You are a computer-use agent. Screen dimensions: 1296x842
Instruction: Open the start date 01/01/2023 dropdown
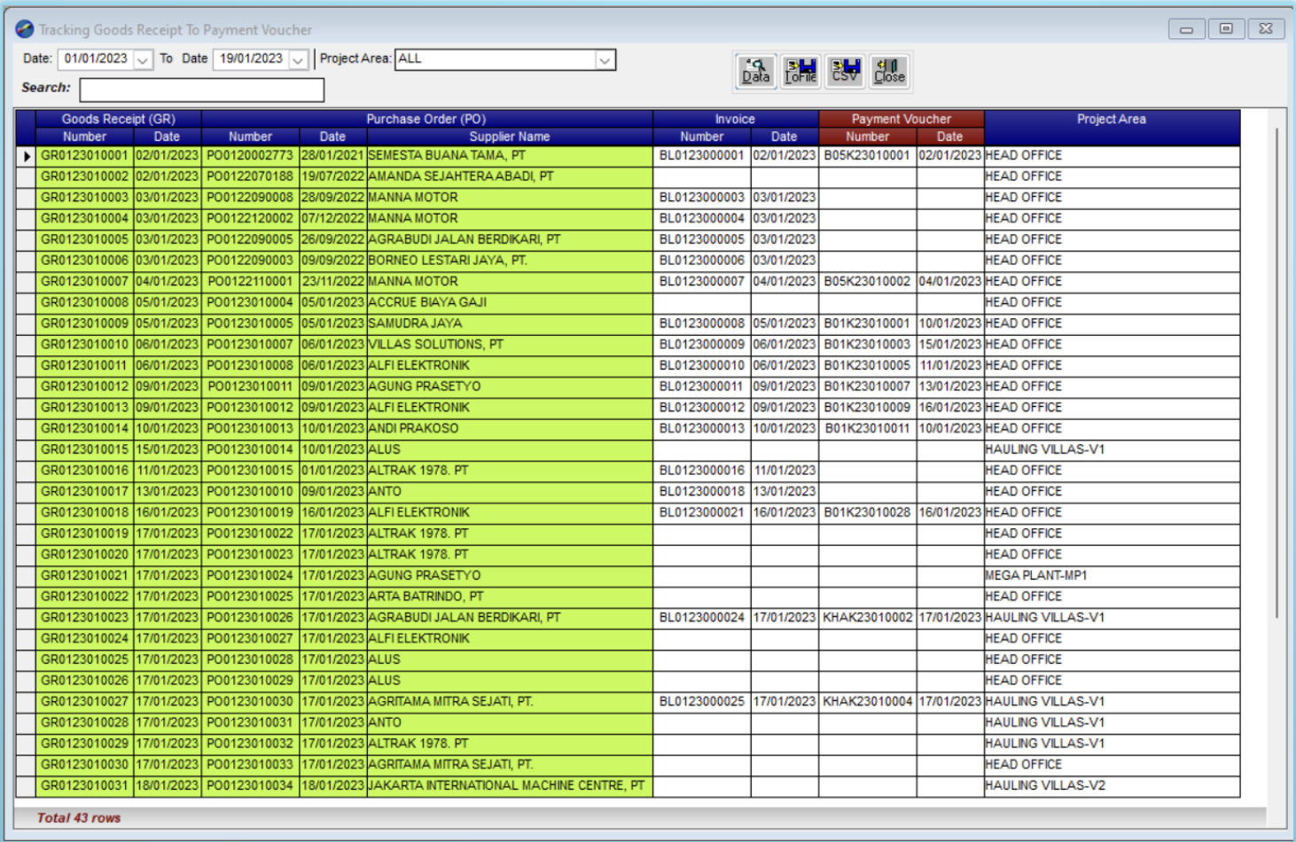143,59
